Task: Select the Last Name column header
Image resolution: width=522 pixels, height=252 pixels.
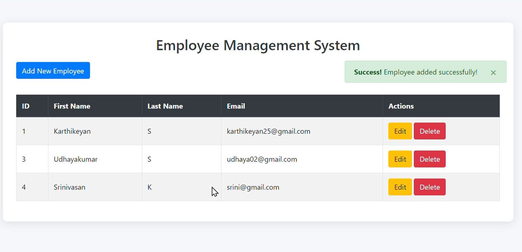Action: [x=165, y=106]
